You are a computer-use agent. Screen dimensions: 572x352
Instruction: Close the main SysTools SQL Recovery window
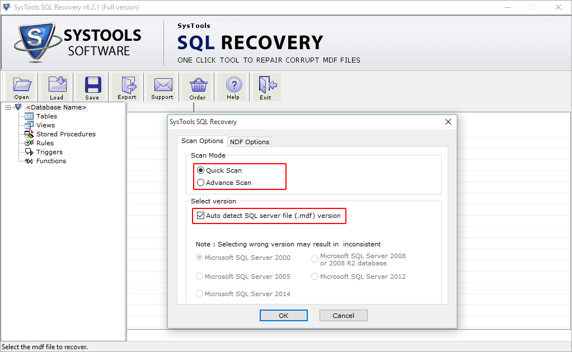pyautogui.click(x=559, y=7)
